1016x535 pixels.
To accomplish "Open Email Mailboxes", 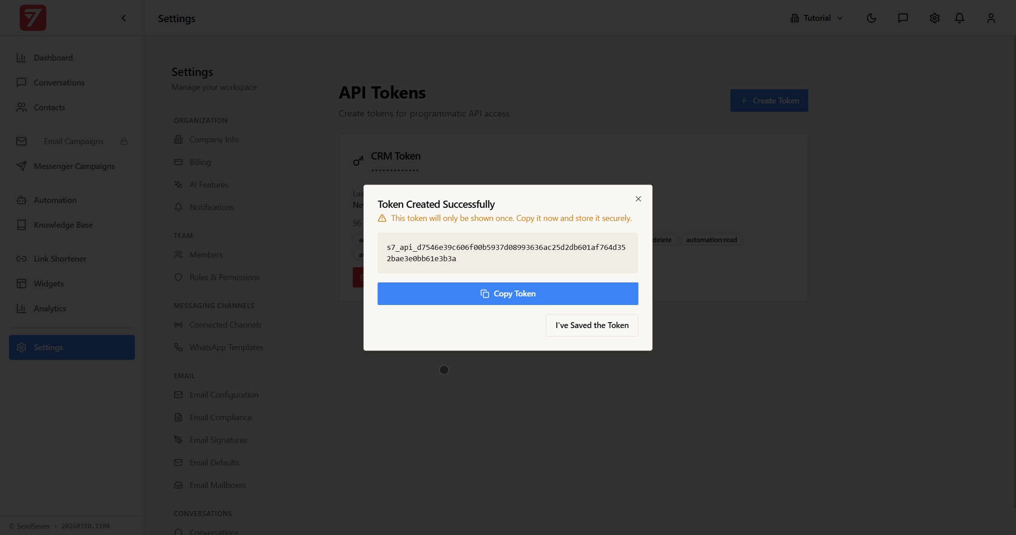I will click(x=230, y=485).
